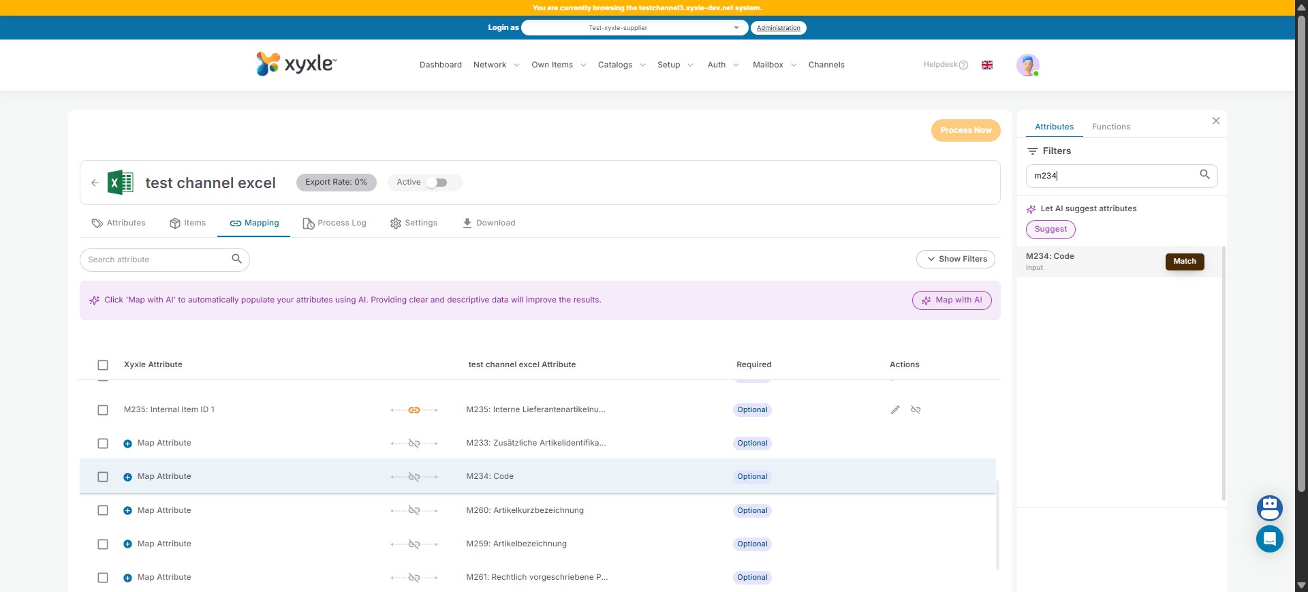Close the attributes side panel
Viewport: 1308px width, 592px height.
coord(1215,121)
